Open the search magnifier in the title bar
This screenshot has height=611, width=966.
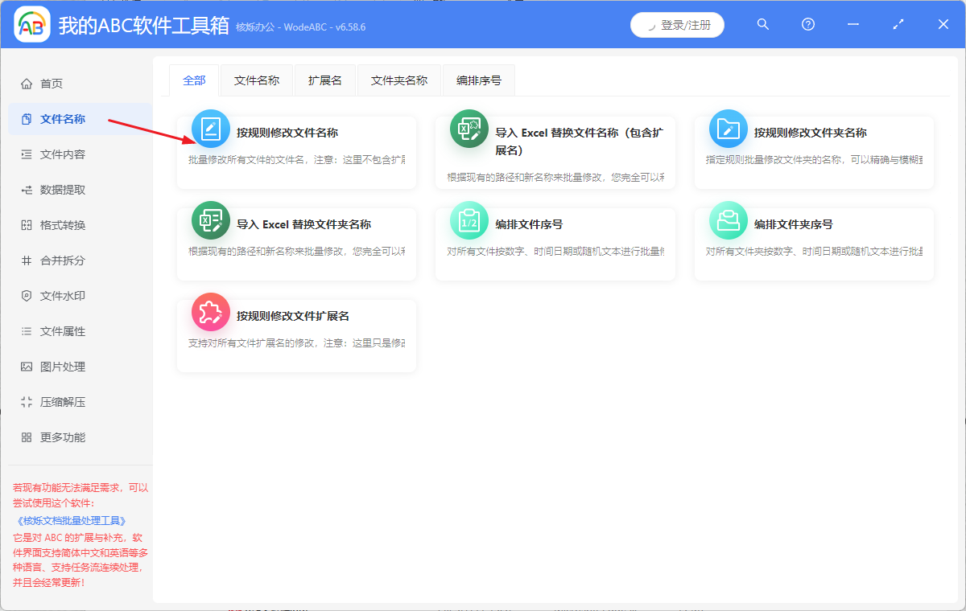tap(762, 24)
